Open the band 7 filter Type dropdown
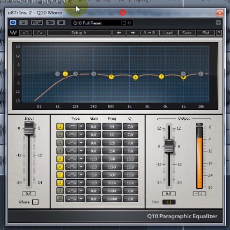This screenshot has height=230, width=230. click(82, 175)
